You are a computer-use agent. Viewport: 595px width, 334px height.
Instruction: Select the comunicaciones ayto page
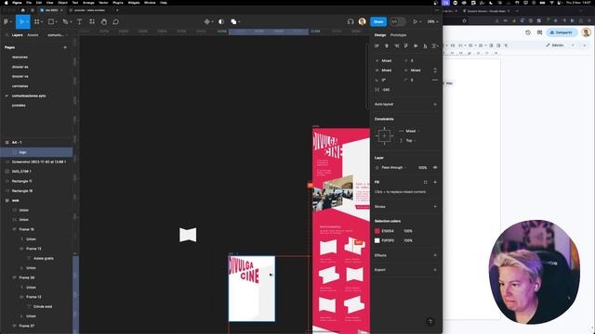pyautogui.click(x=29, y=96)
